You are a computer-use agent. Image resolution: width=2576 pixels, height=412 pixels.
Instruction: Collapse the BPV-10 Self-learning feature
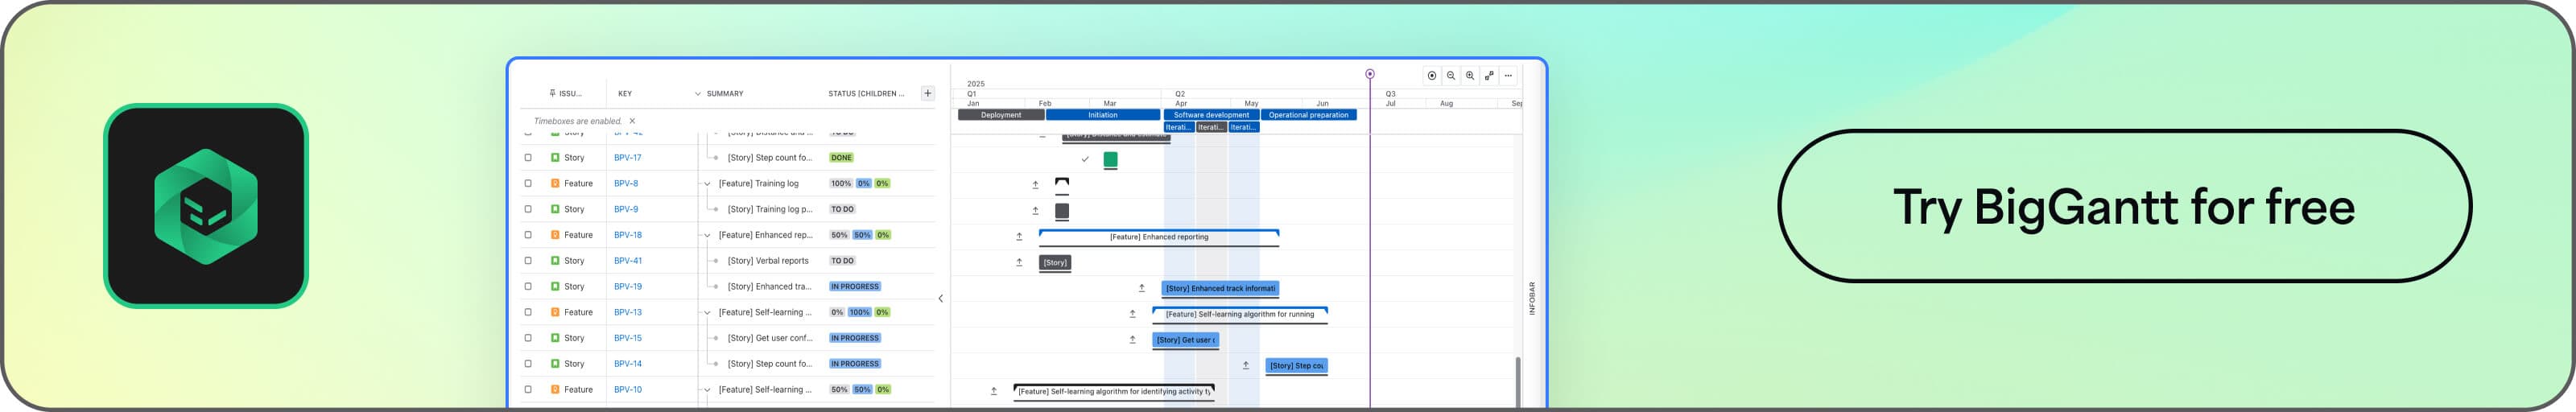coord(707,390)
